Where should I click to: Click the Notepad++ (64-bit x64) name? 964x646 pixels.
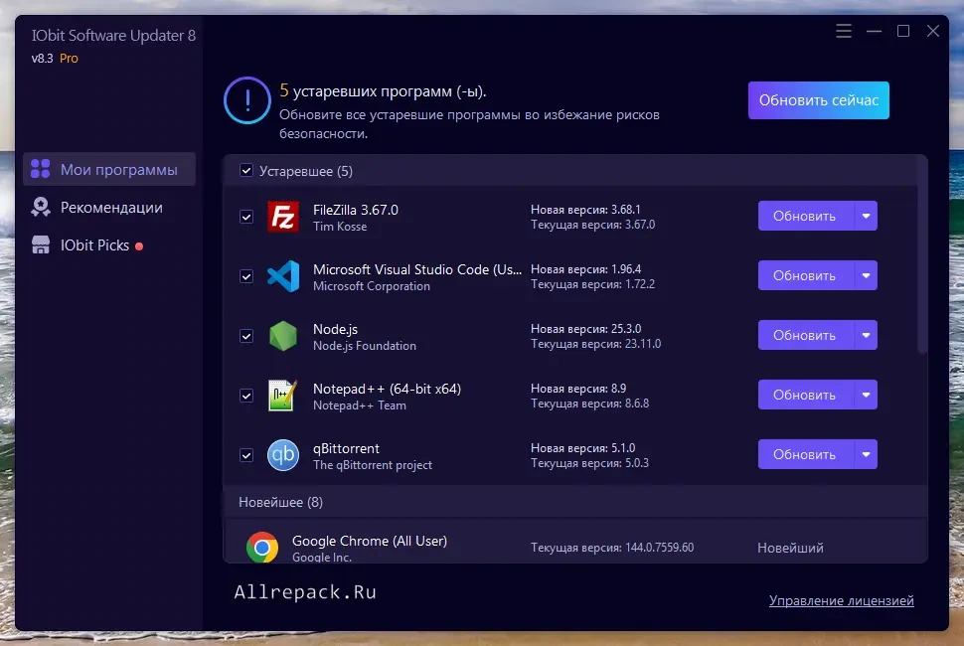click(387, 389)
